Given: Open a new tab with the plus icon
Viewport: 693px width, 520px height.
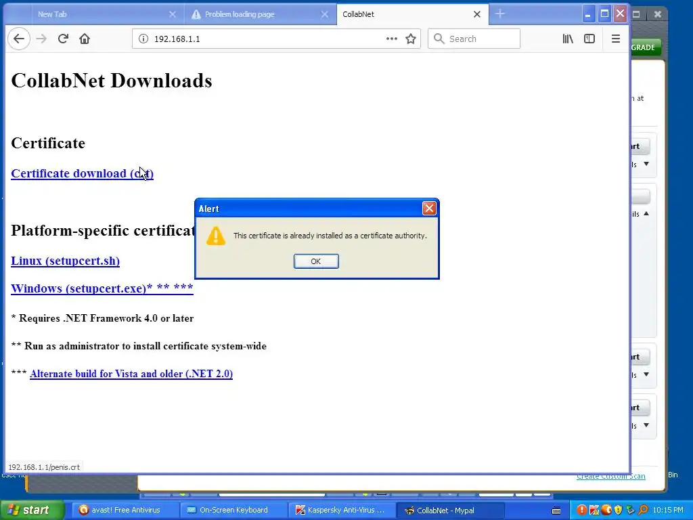Looking at the screenshot, I should pos(500,14).
